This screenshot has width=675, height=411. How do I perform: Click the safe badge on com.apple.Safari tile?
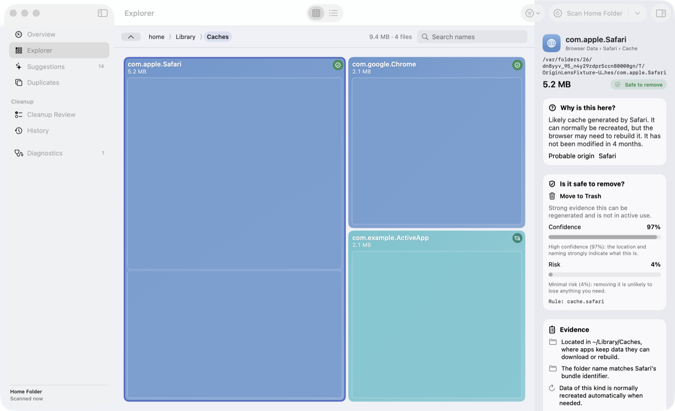point(337,65)
